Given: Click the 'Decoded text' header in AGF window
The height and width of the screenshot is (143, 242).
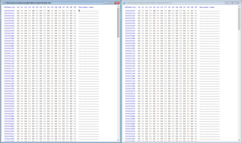Looking at the screenshot, I should pyautogui.click(x=86, y=7).
